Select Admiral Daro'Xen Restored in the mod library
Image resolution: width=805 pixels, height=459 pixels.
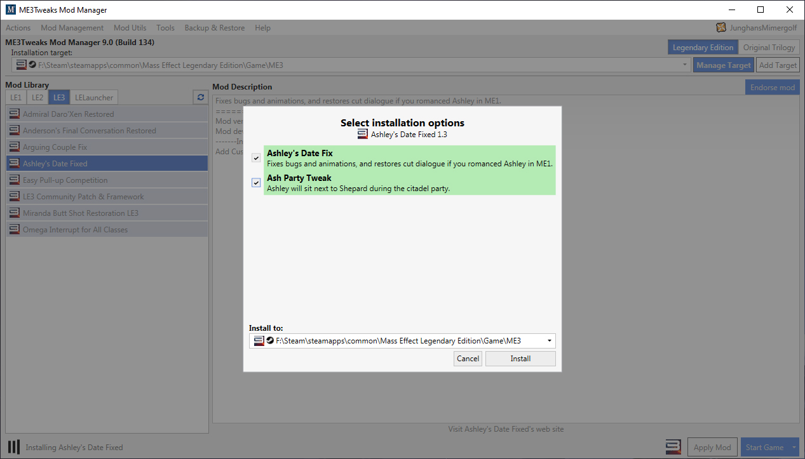(x=107, y=114)
